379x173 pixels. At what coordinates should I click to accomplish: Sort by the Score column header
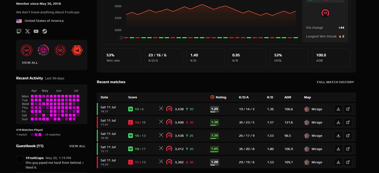(x=133, y=97)
